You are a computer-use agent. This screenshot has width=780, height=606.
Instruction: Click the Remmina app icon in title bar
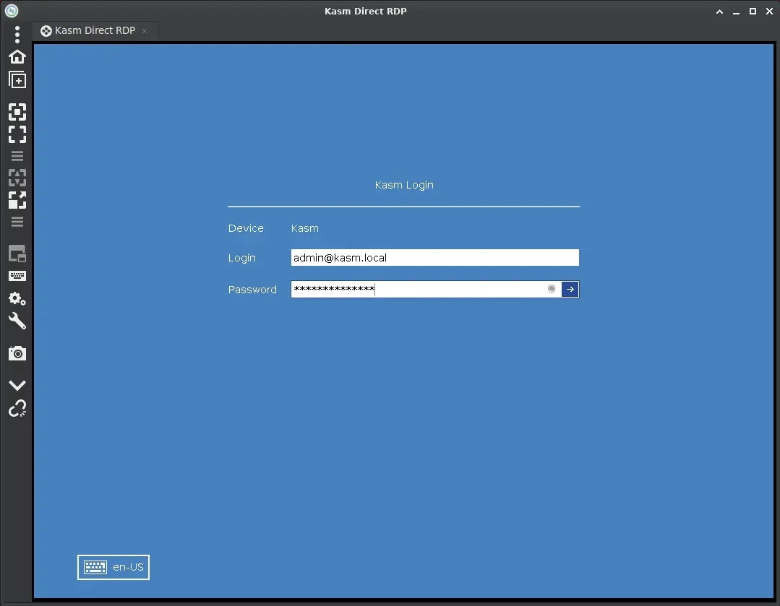[x=12, y=11]
